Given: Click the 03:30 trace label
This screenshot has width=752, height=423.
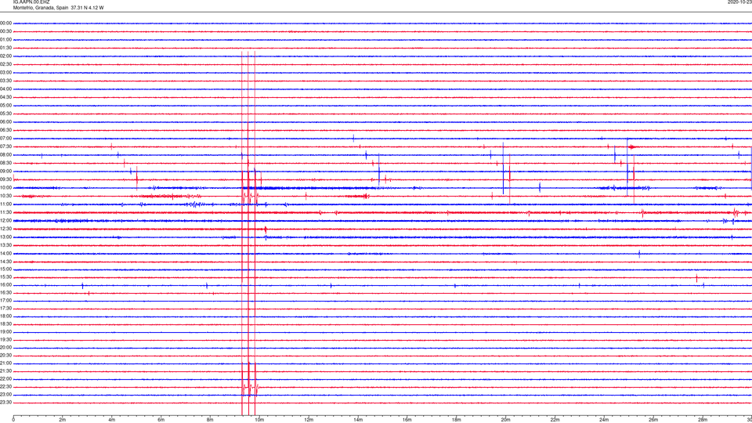Looking at the screenshot, I should point(5,81).
